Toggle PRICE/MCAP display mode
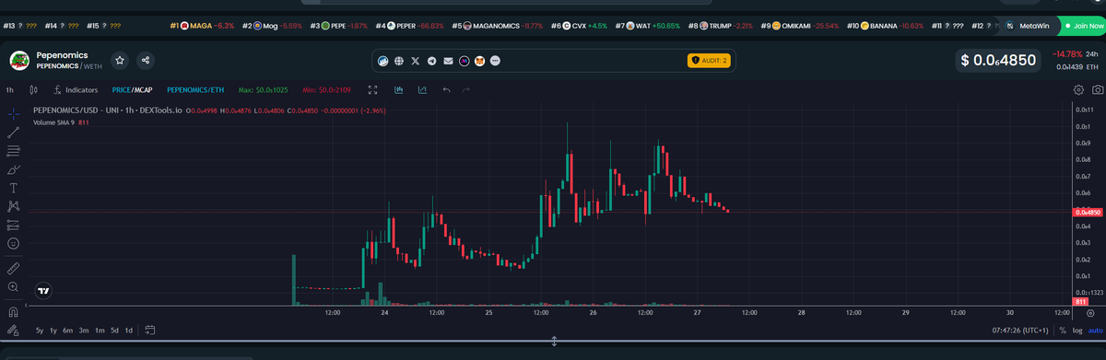This screenshot has height=360, width=1106. [132, 89]
